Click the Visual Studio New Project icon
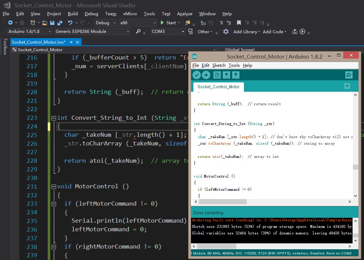364x260 pixels. (33, 23)
